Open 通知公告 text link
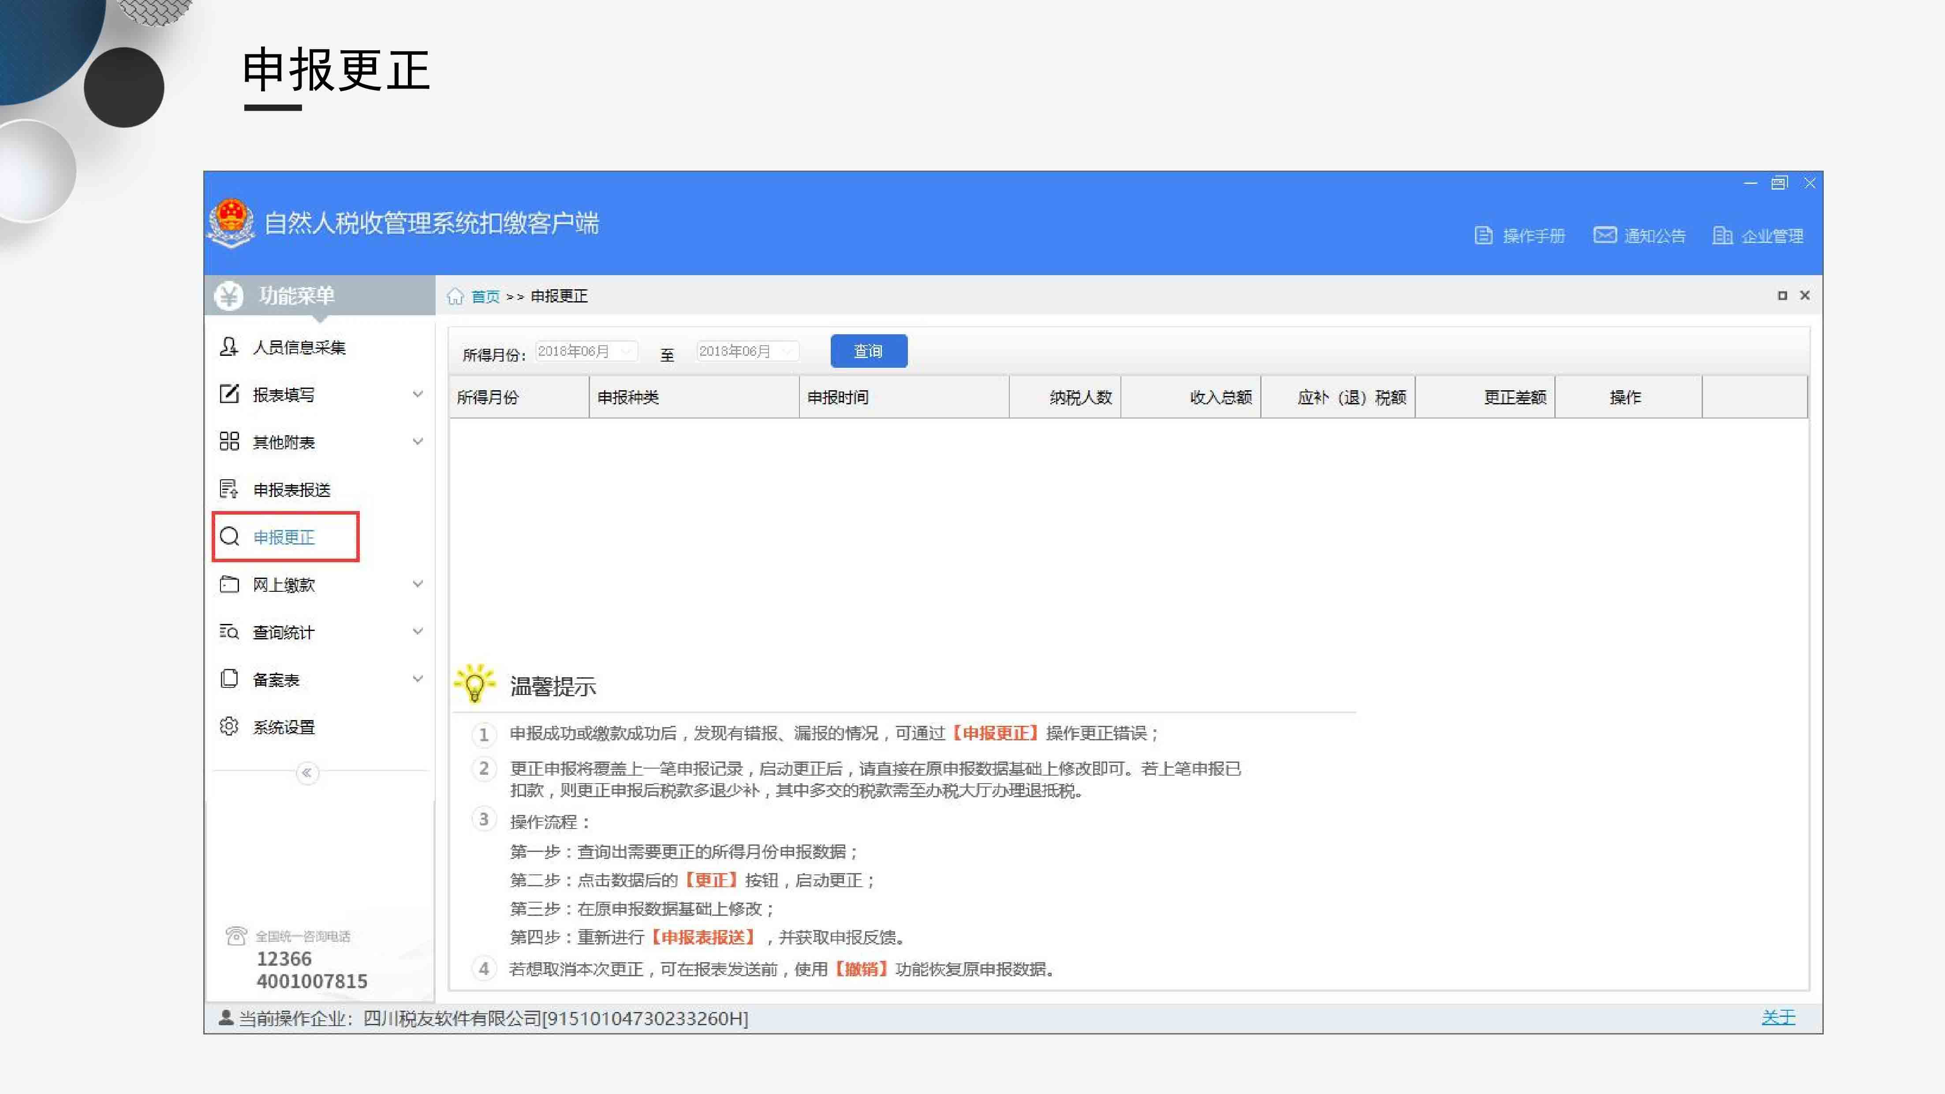The image size is (1945, 1094). (x=1654, y=236)
